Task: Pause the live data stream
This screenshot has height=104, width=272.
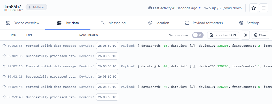Action: [x=245, y=35]
